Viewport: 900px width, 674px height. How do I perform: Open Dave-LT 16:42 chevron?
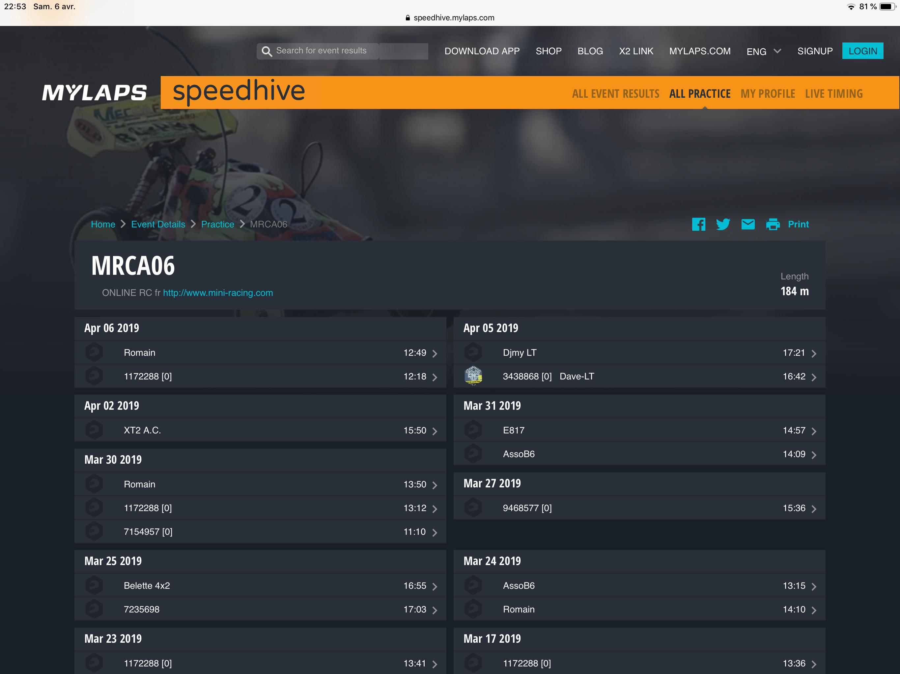pyautogui.click(x=814, y=377)
